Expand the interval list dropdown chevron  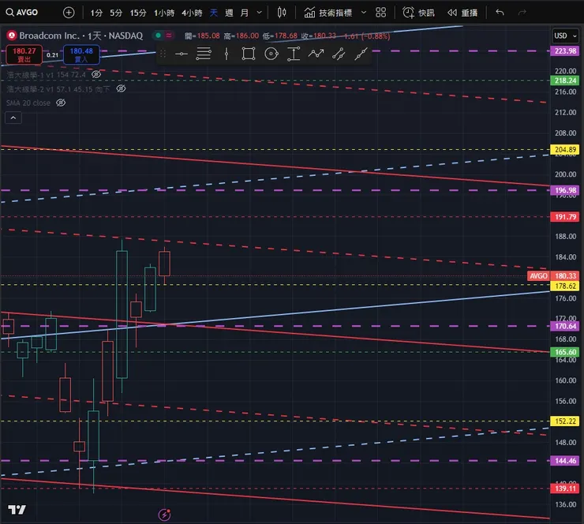point(259,13)
